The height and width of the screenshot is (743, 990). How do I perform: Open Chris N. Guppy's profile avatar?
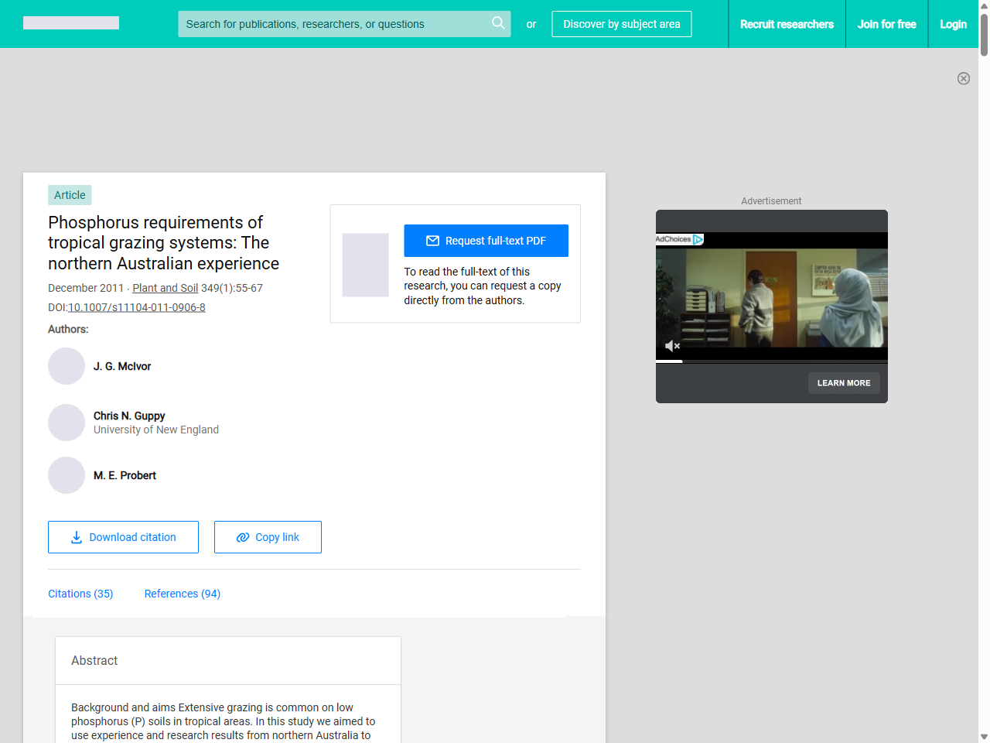point(67,423)
